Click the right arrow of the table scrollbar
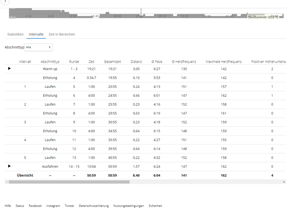This screenshot has height=208, width=290. 284,182
